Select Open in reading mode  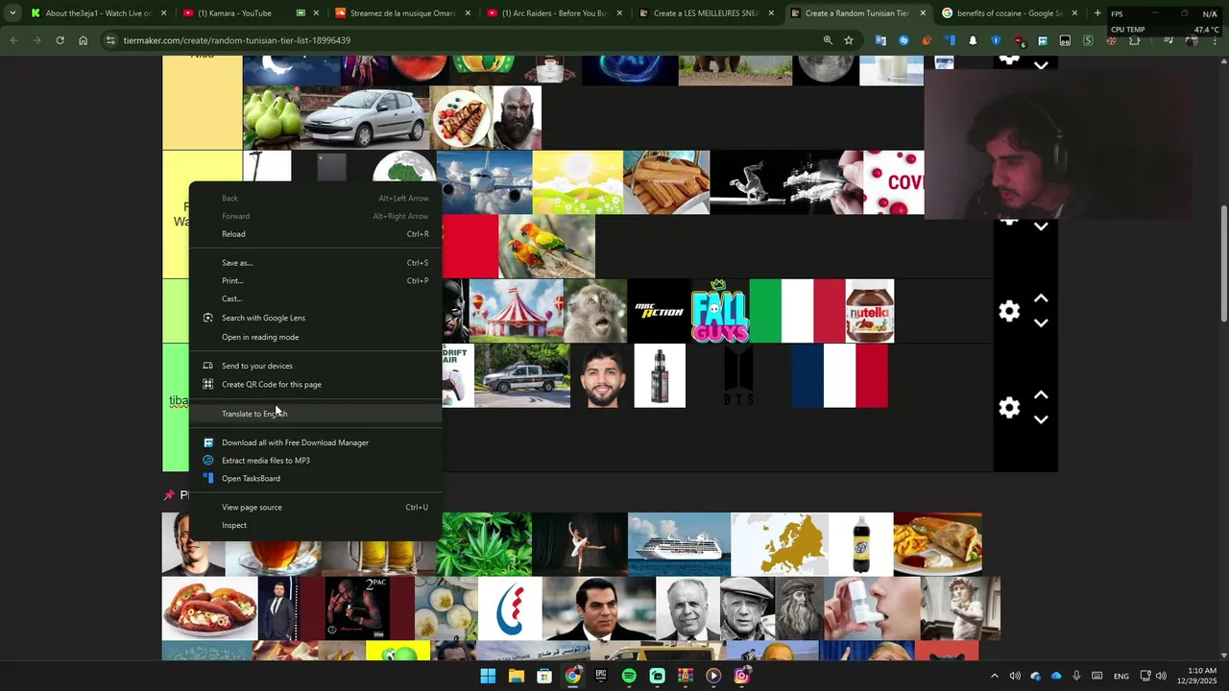[315, 337]
